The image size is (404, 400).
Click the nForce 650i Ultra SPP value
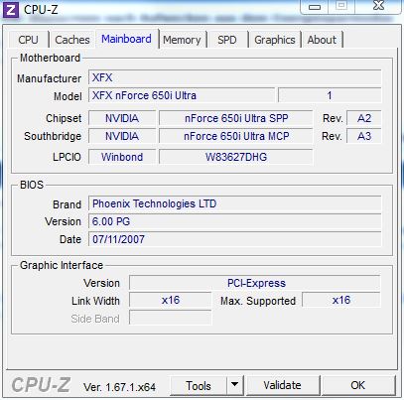click(236, 118)
